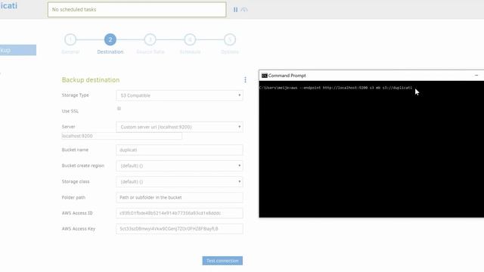Screen dimensions: 484x272
Task: Go to wizard step 3 Source Data
Action: pyautogui.click(x=150, y=39)
